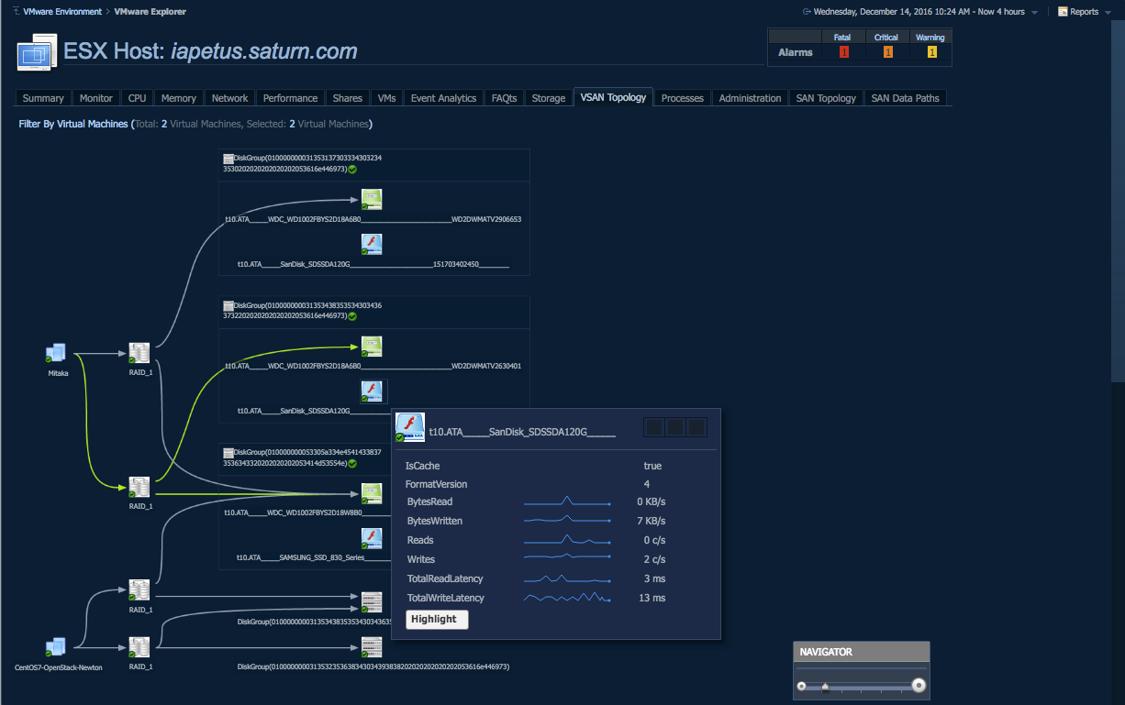This screenshot has width=1125, height=705.
Task: Select the RAID_1 node next to Mitaka
Action: 139,353
